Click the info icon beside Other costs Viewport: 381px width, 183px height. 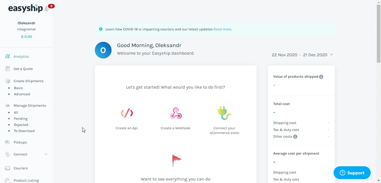tap(295, 136)
